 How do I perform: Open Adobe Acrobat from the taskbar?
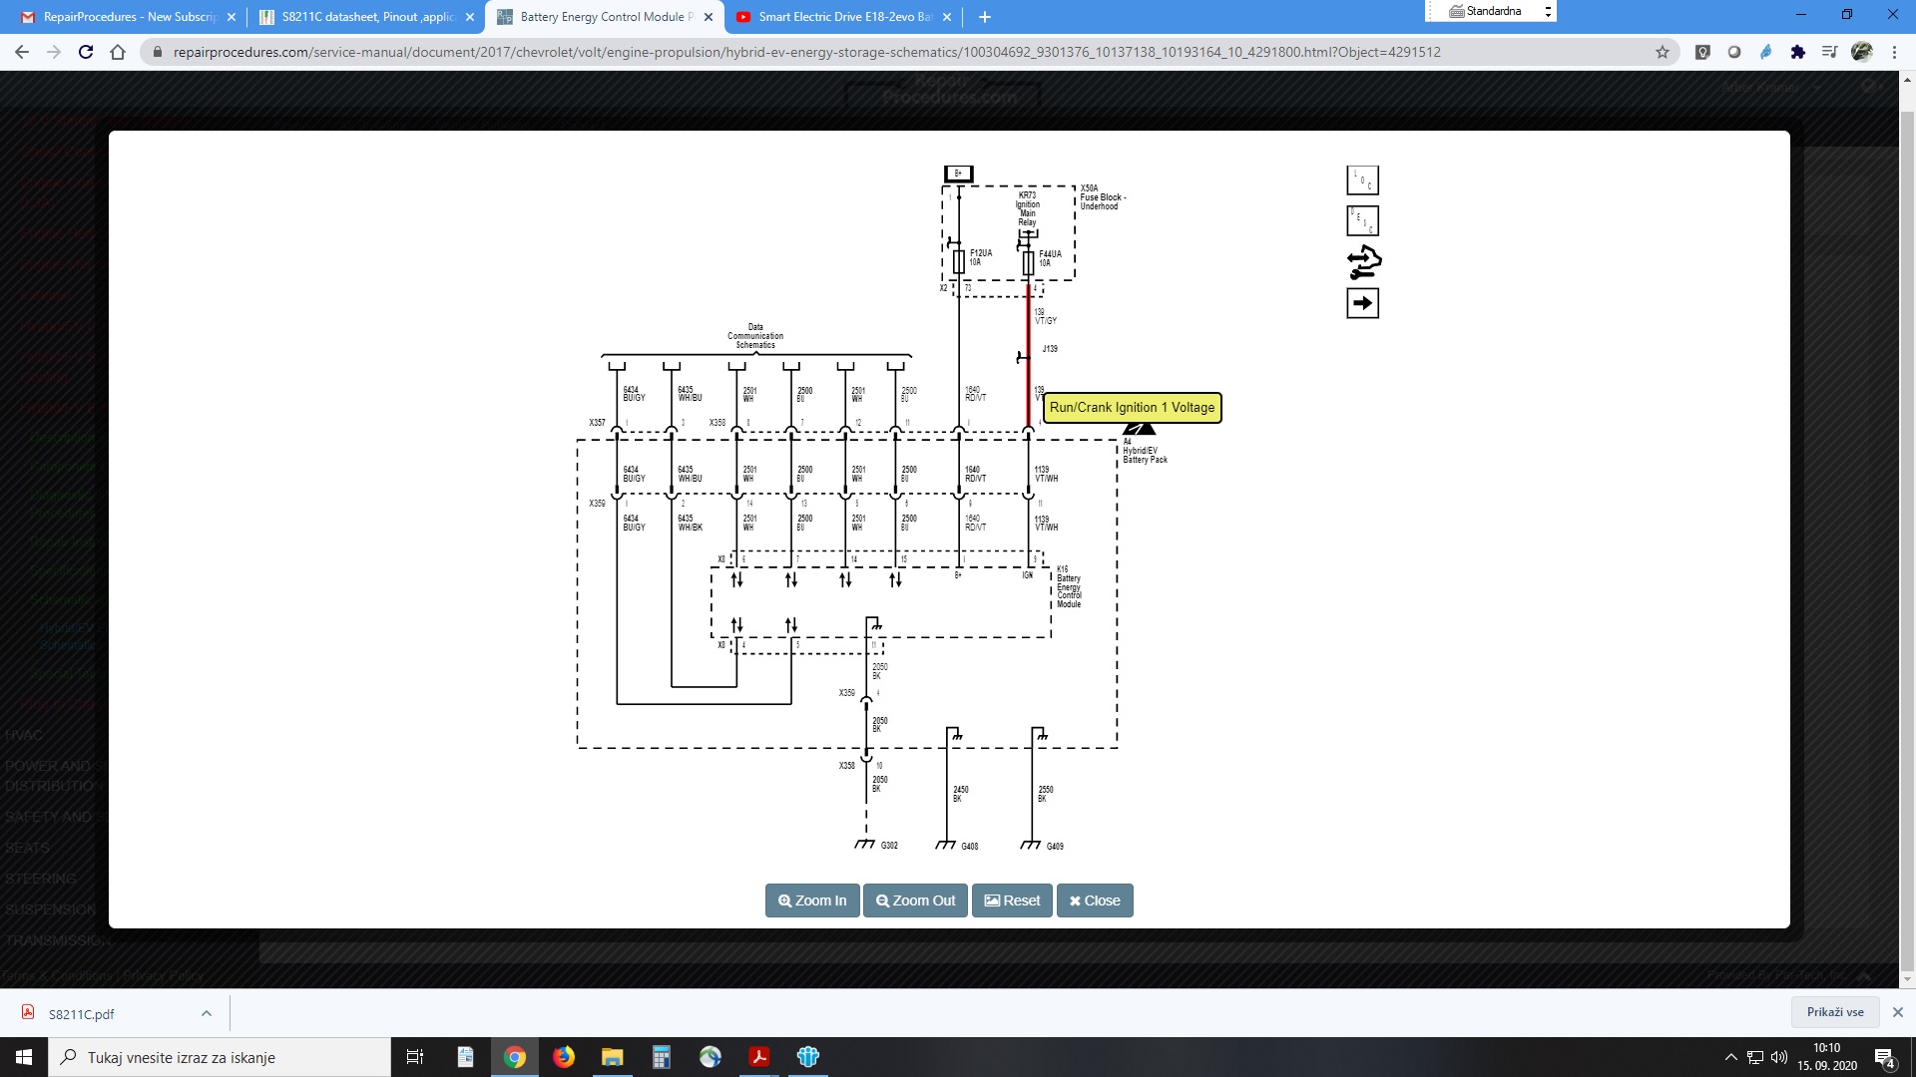pyautogui.click(x=759, y=1057)
